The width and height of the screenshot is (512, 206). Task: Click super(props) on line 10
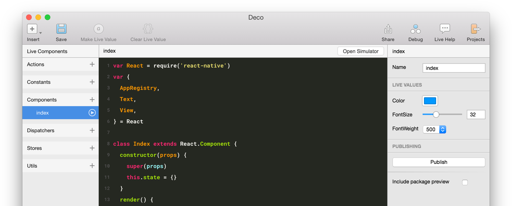pos(147,166)
